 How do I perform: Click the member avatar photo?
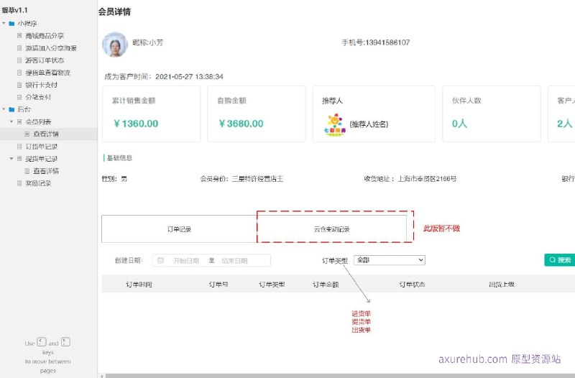click(115, 45)
